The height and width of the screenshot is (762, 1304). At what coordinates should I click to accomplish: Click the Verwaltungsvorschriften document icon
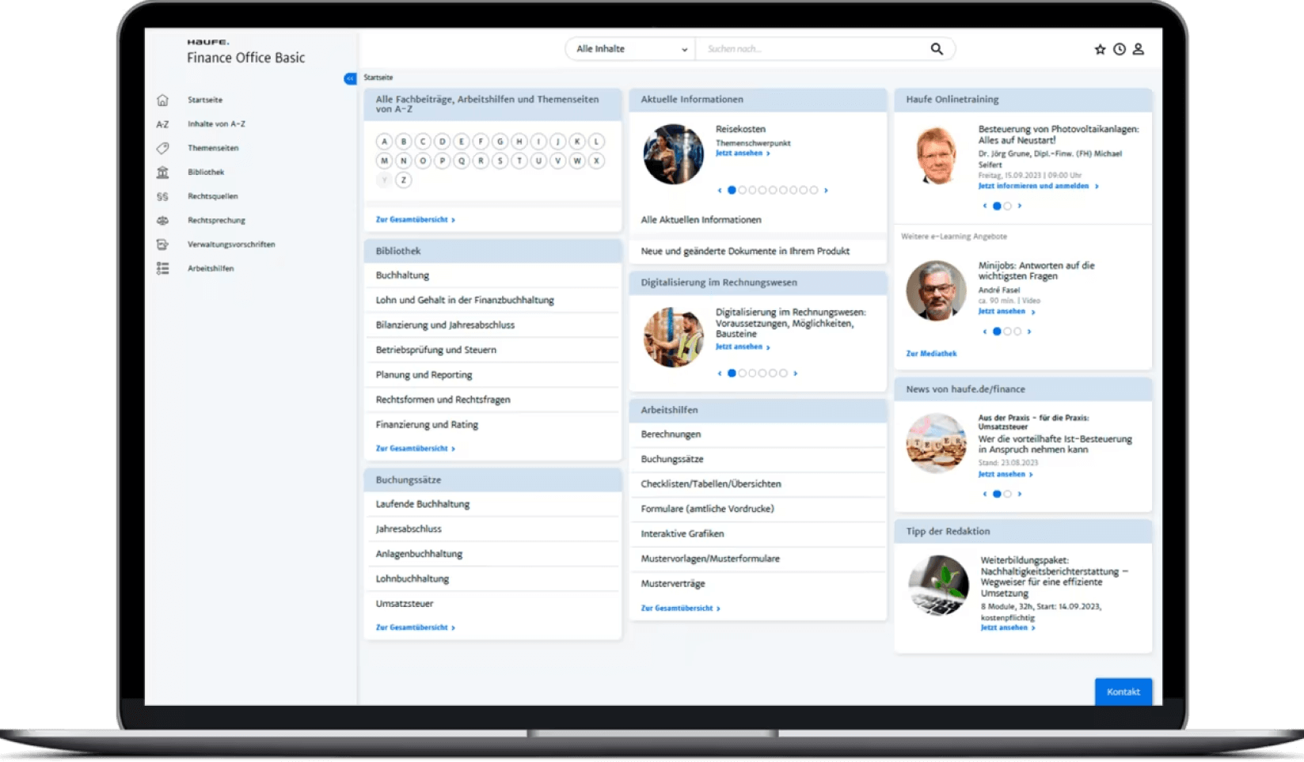pos(162,245)
